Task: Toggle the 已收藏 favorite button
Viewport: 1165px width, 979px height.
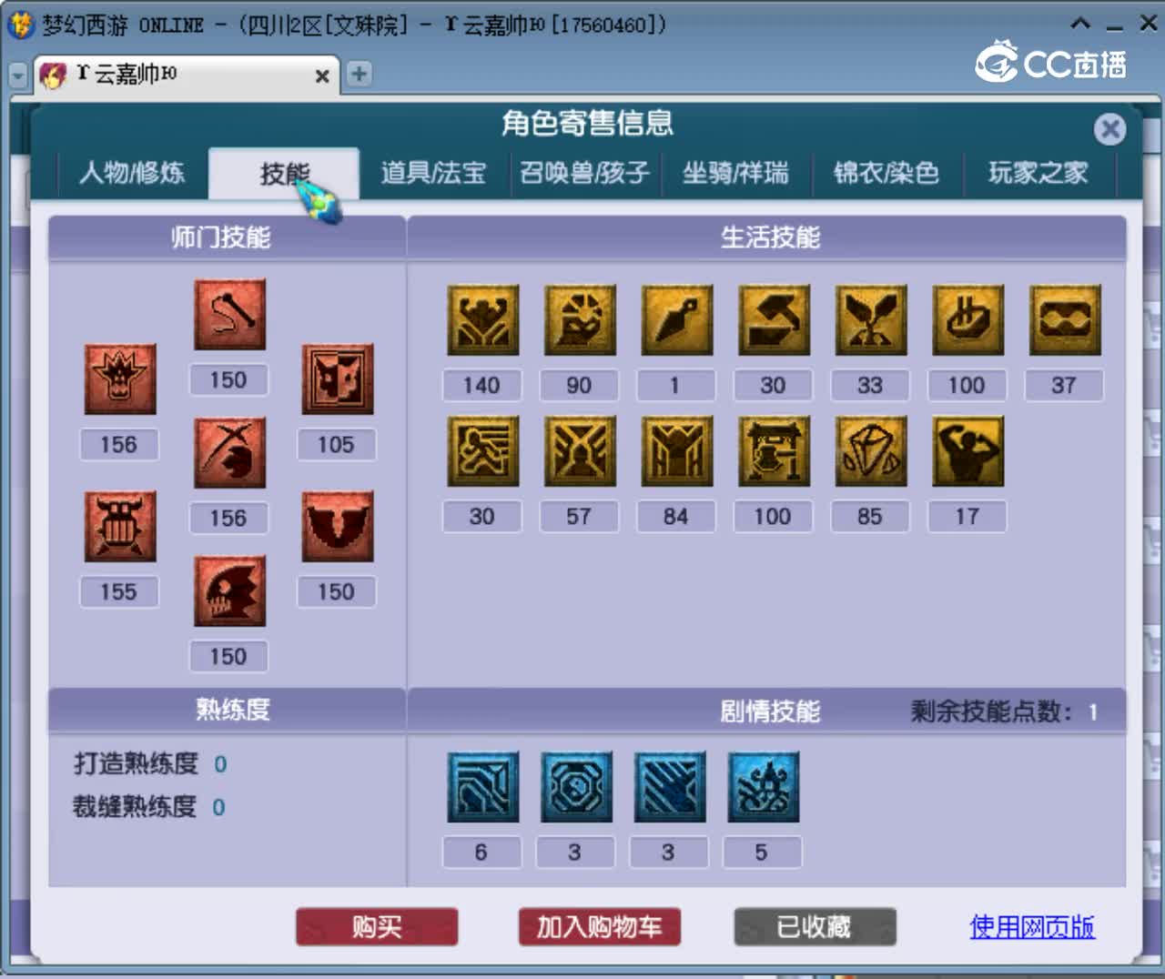Action: coord(815,927)
